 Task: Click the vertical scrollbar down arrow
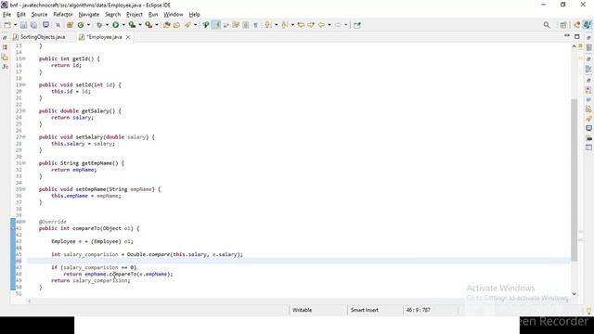pos(574,294)
